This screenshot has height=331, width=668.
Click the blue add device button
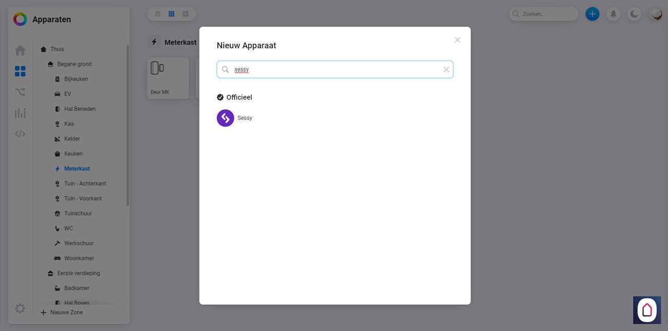click(592, 14)
